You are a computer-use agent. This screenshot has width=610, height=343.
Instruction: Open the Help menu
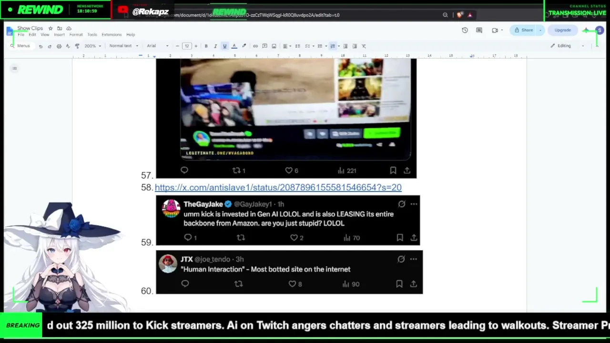click(131, 35)
